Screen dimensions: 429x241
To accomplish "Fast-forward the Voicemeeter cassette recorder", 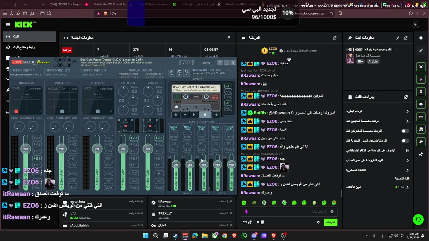I will [x=185, y=114].
